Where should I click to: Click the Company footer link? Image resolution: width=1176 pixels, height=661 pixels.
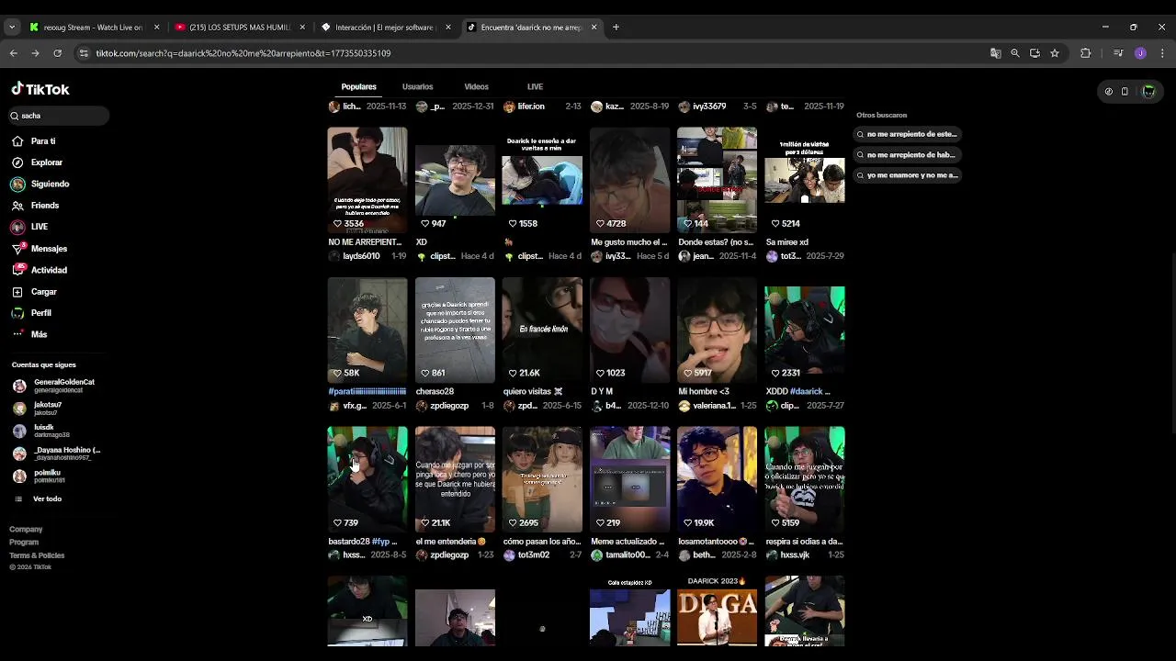pos(26,529)
